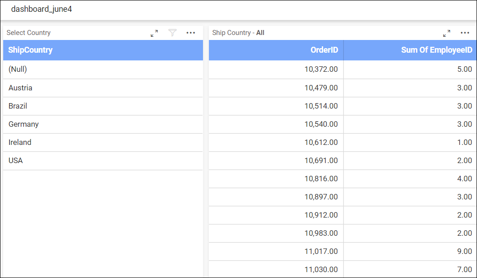Viewport: 477px width, 278px height.
Task: Pick Ireland in ShipCountry list
Action: (20, 142)
